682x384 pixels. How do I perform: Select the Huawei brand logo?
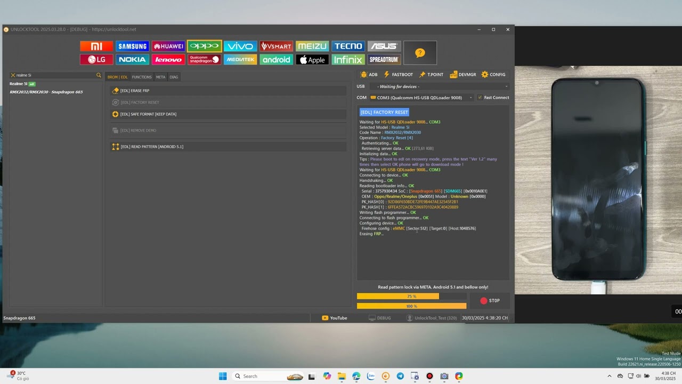click(168, 46)
